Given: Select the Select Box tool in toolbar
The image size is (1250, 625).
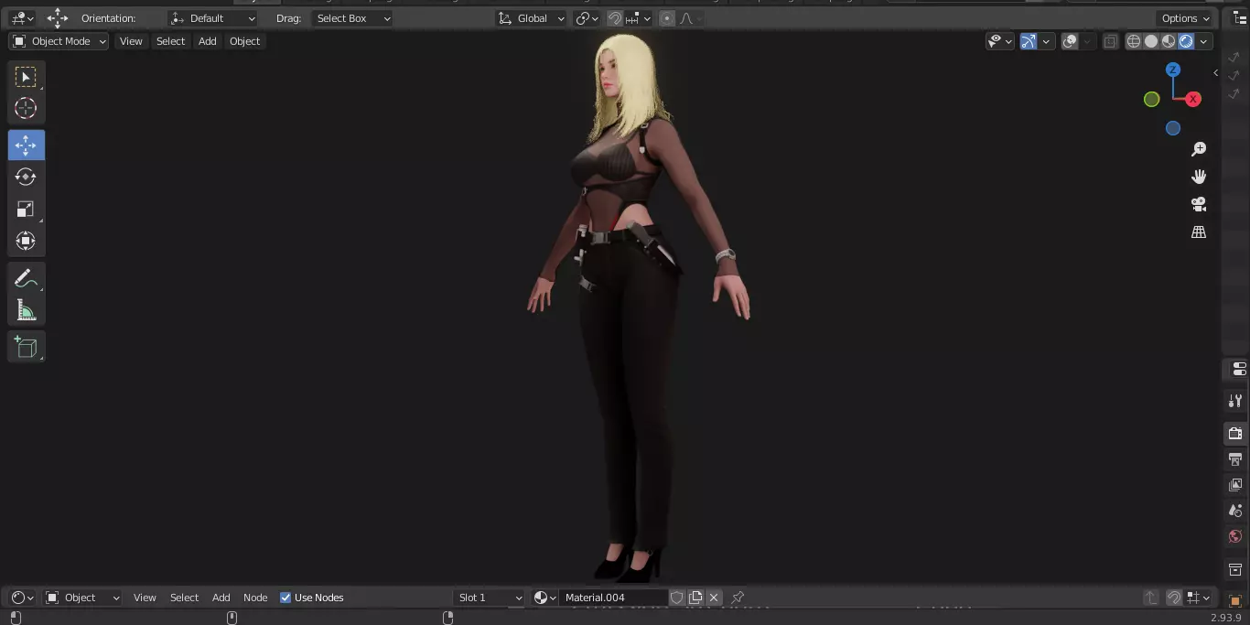Looking at the screenshot, I should pyautogui.click(x=26, y=76).
